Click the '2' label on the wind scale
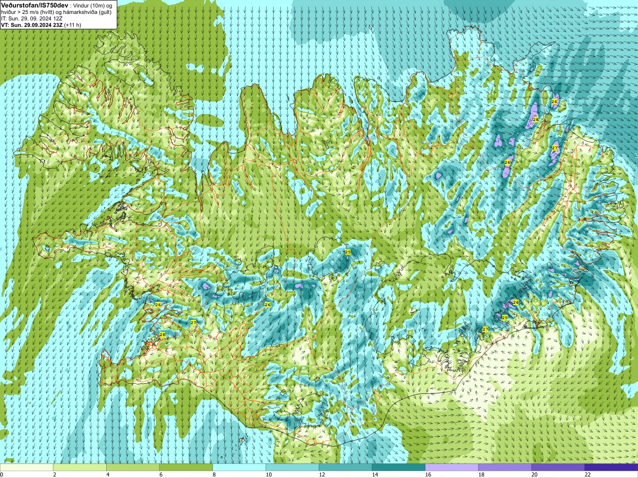 click(55, 475)
